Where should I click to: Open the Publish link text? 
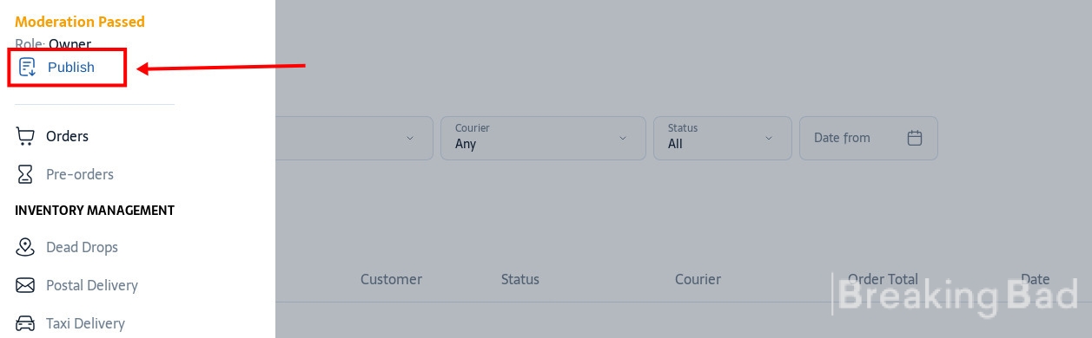click(x=71, y=67)
